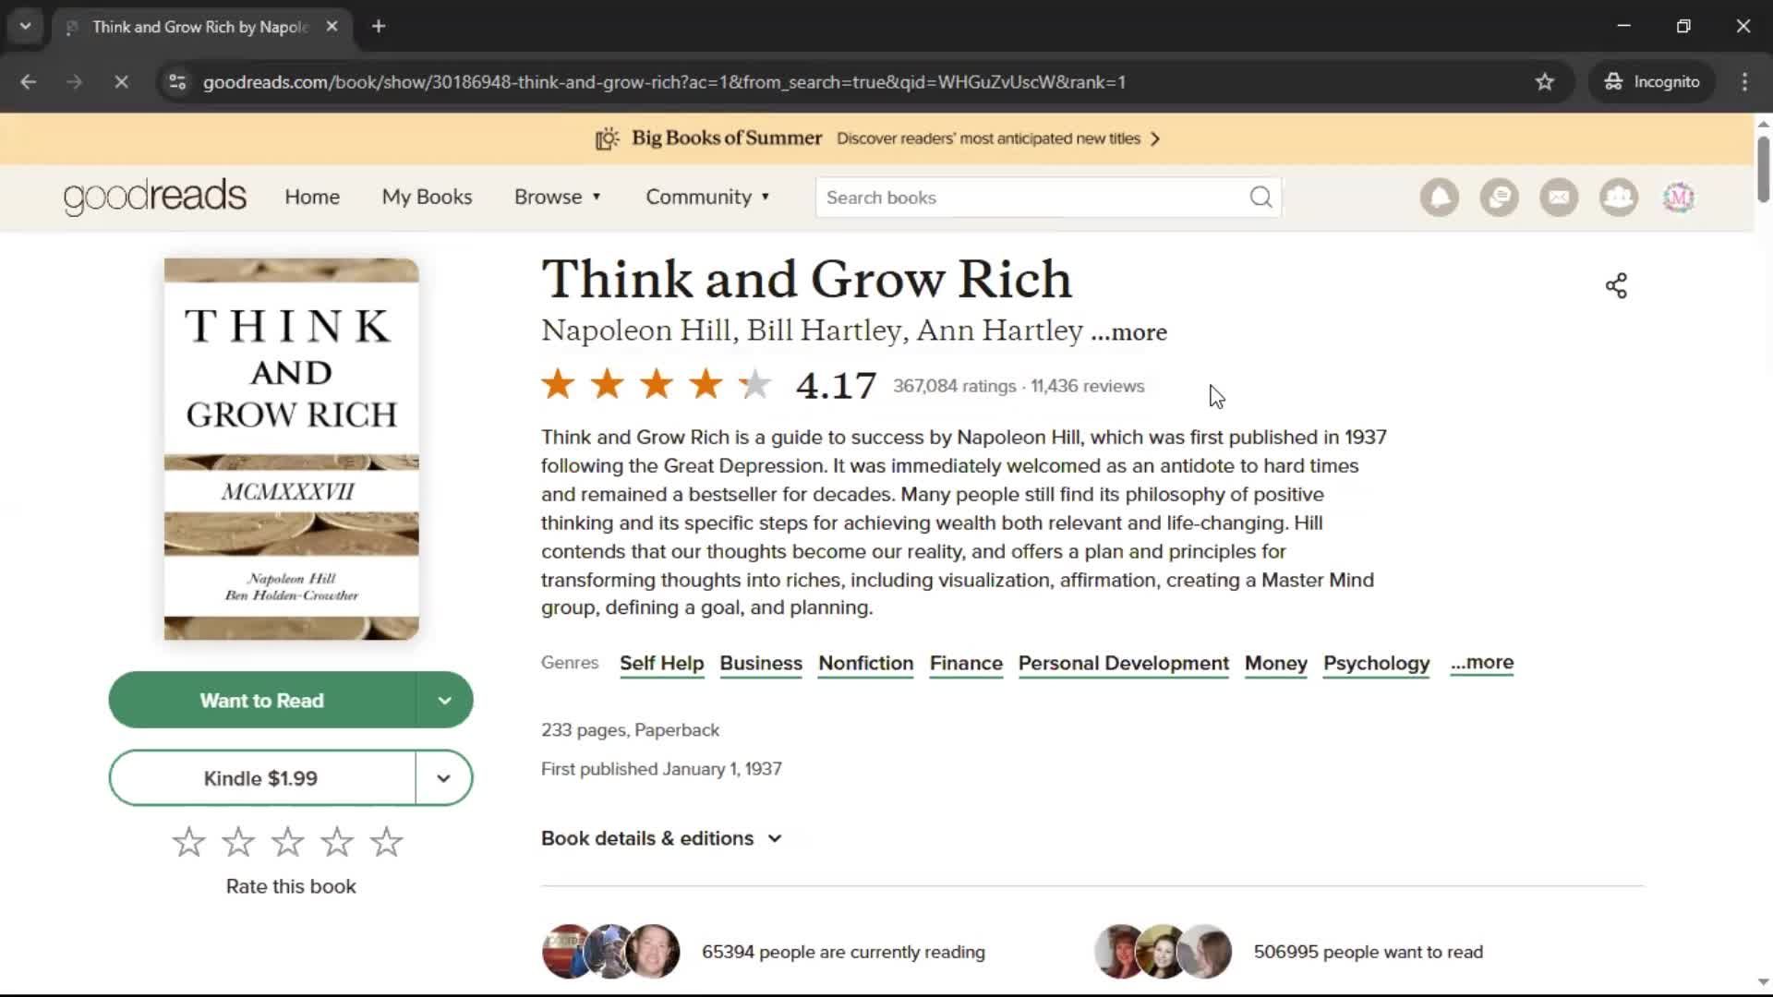Rate the book one star
Viewport: 1773px width, 997px height.
(x=188, y=842)
